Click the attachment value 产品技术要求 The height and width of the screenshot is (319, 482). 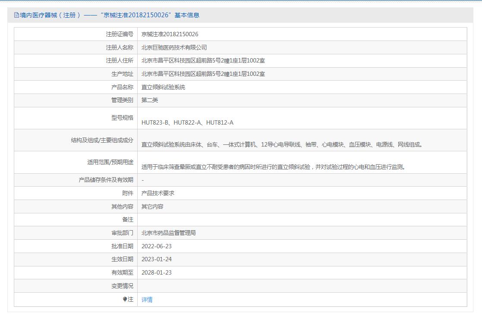(x=158, y=193)
